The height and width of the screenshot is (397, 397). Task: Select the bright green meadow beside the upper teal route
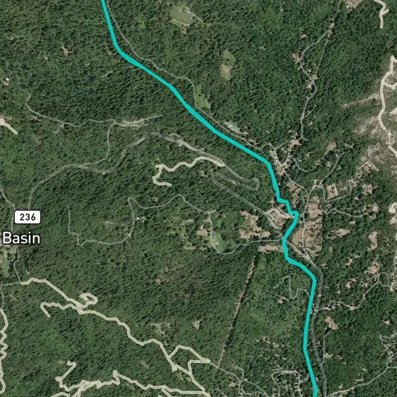(203, 98)
